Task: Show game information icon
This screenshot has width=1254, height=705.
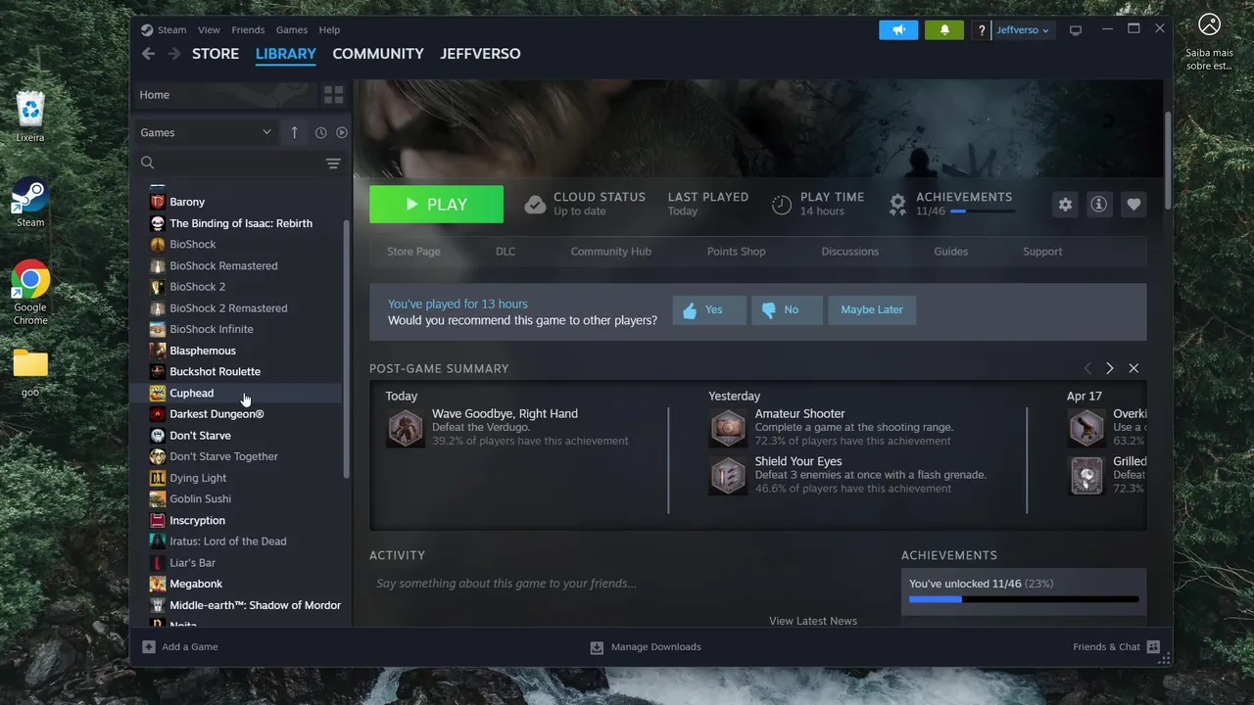Action: point(1099,205)
